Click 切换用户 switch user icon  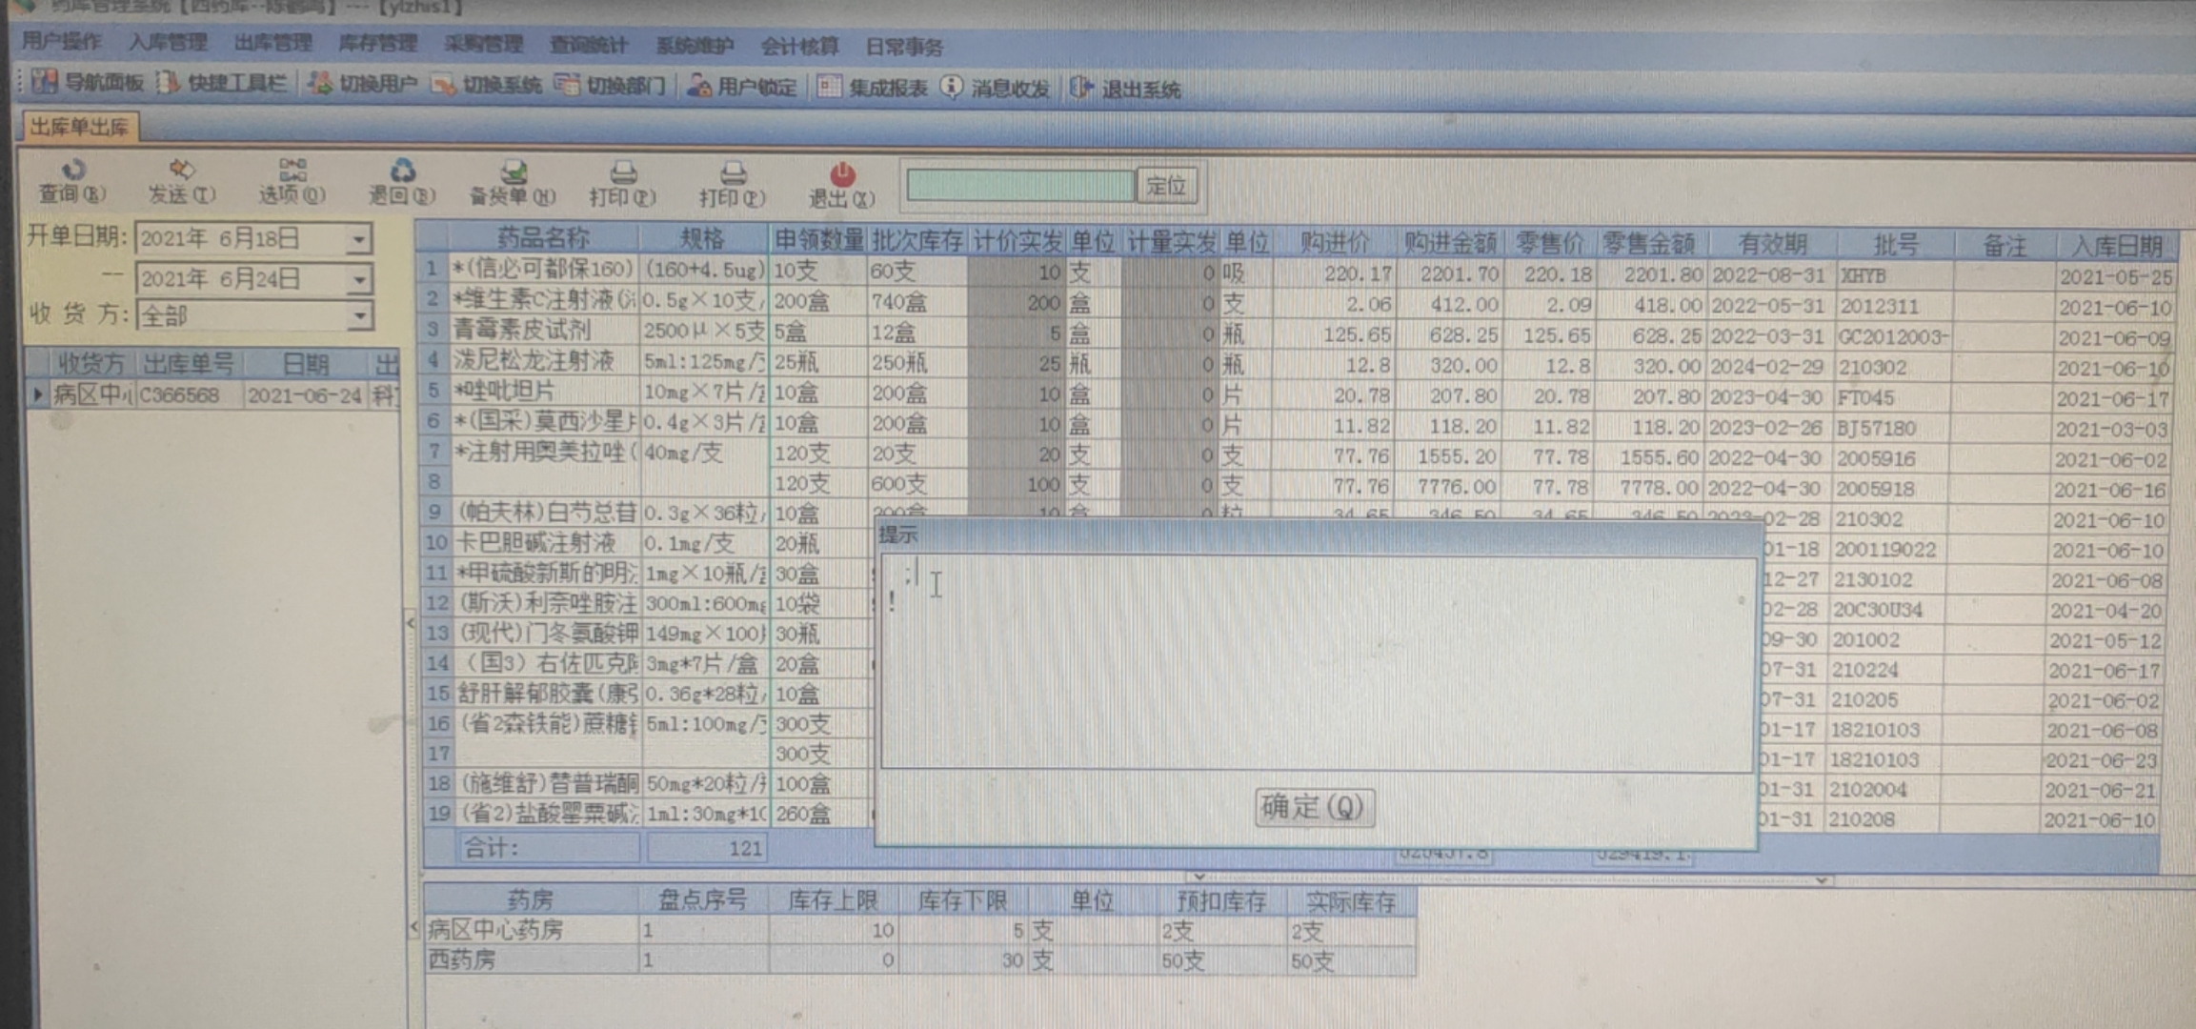point(320,85)
